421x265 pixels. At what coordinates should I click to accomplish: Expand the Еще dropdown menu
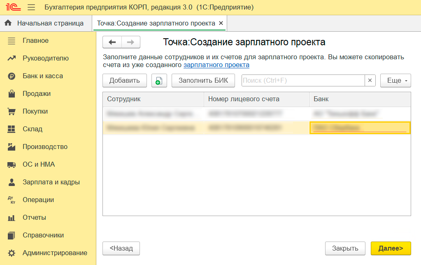[x=395, y=81]
